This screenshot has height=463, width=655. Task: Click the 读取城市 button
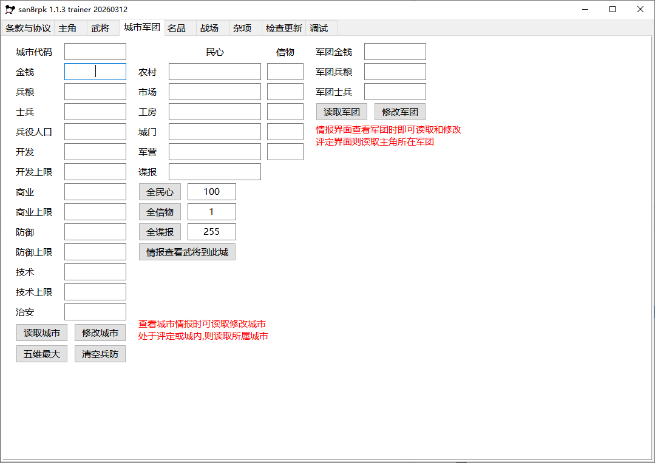pyautogui.click(x=42, y=333)
